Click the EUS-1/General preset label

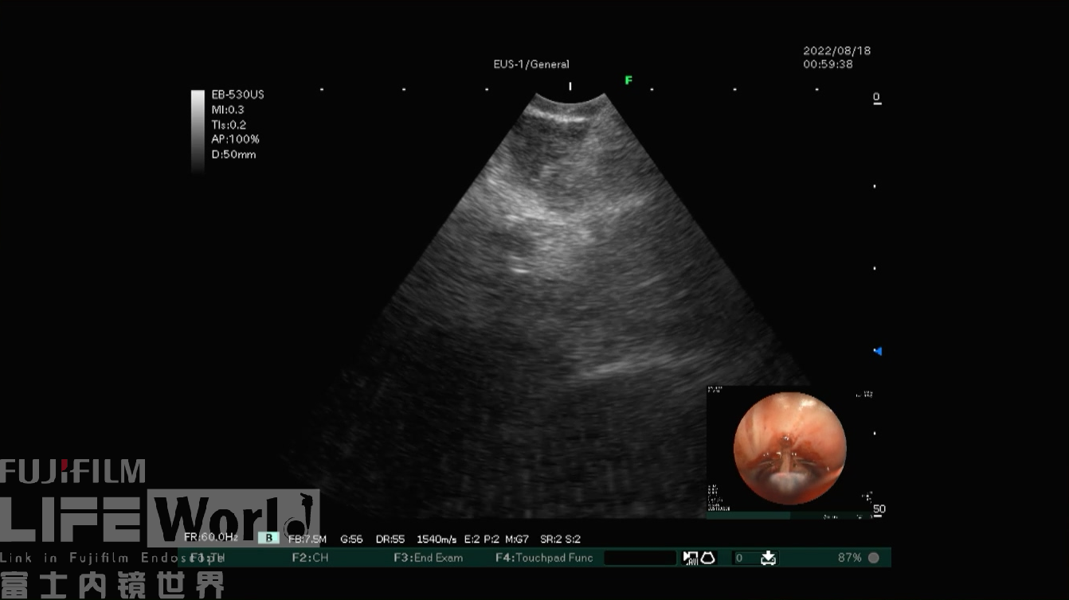pyautogui.click(x=531, y=64)
